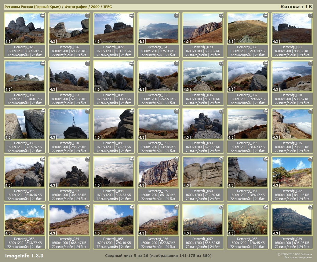317x262 pixels.
Task: Click the 4:3 badge on Demerdji_028
Action: click(x=142, y=42)
